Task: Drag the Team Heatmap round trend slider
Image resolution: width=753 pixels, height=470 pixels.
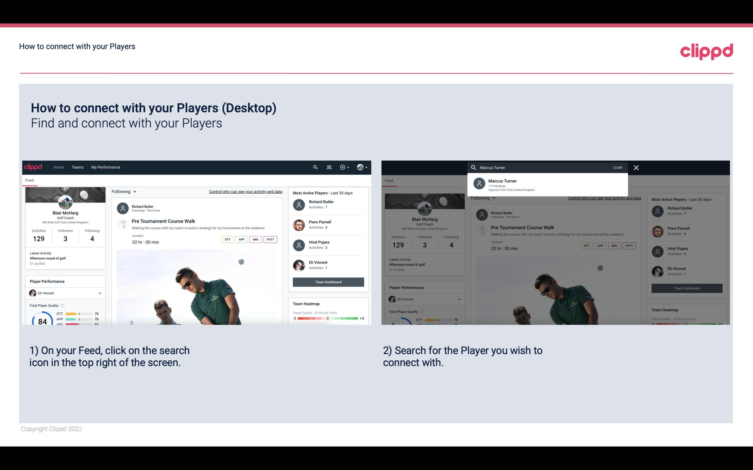Action: tap(328, 319)
